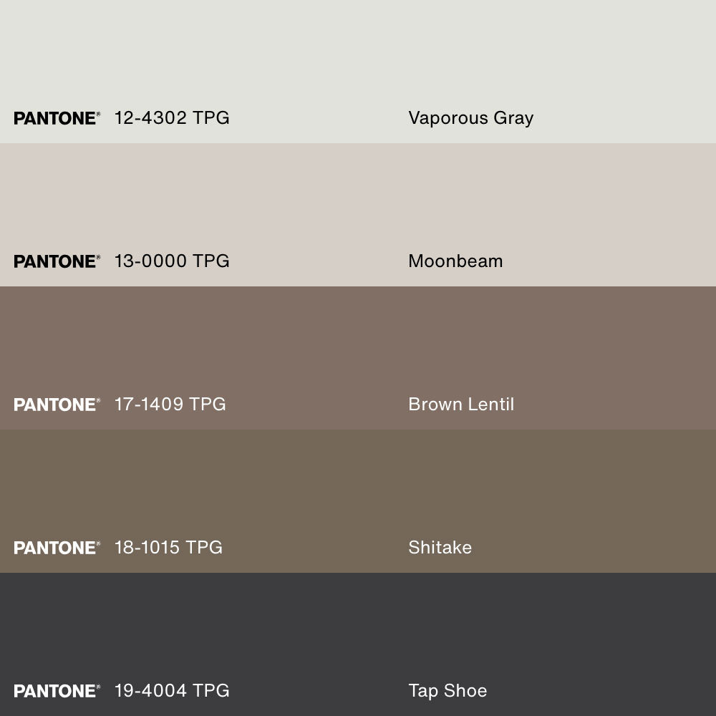Click the Shitake name label
The width and height of the screenshot is (716, 716).
pos(440,548)
